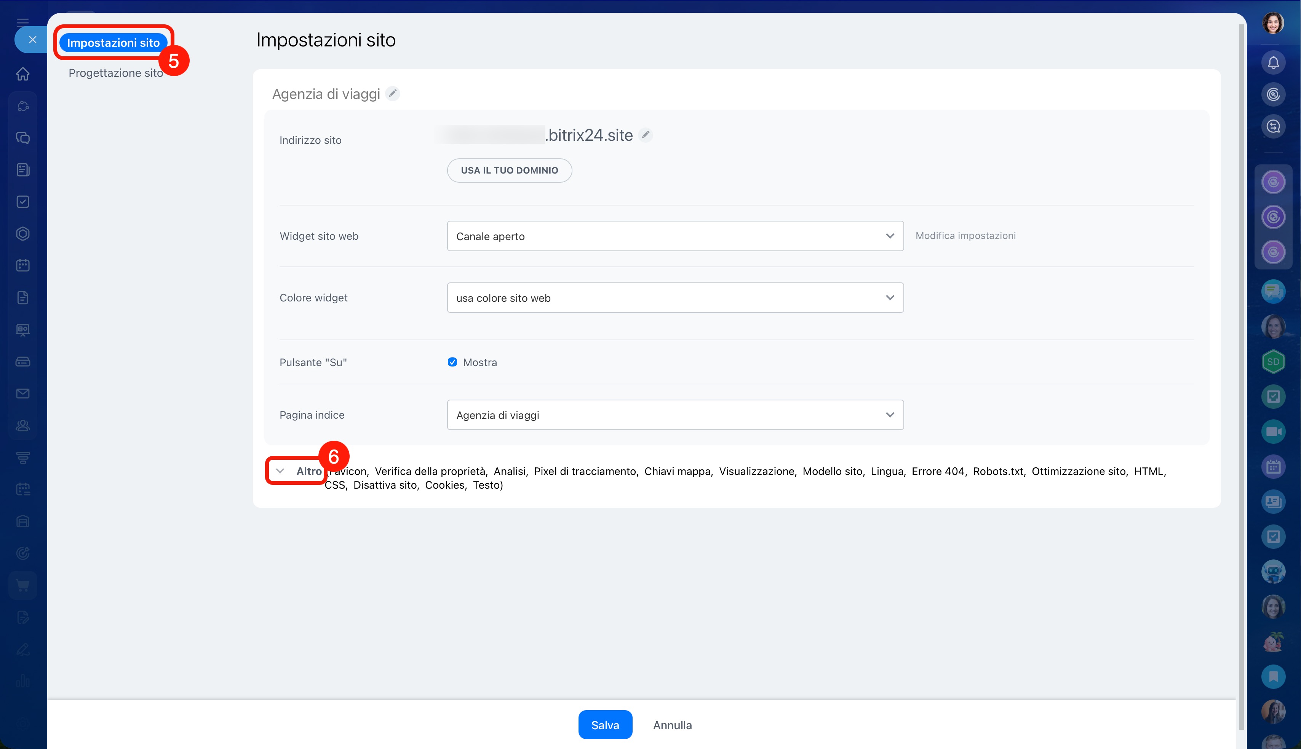Click the home icon in left sidebar

22,74
